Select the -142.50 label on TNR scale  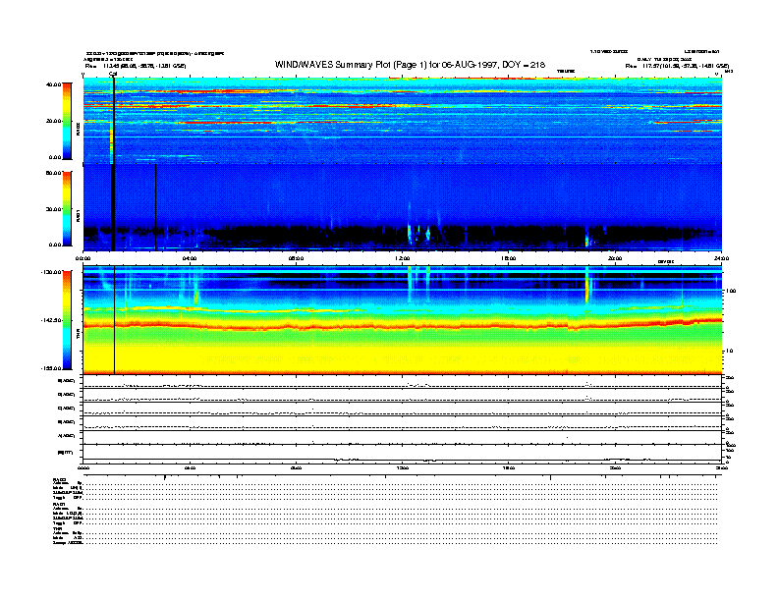52,320
